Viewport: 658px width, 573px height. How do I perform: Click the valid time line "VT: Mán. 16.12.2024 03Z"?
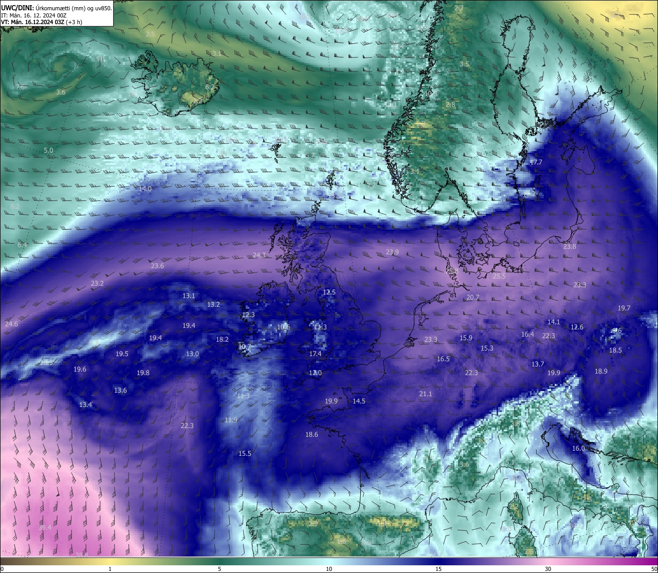(x=32, y=22)
